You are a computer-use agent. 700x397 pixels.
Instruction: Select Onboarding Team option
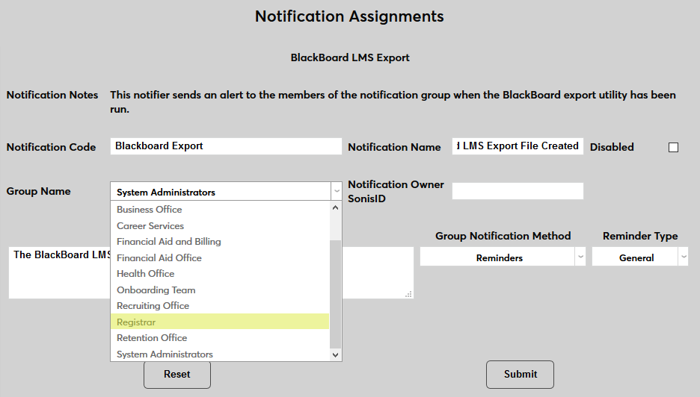[x=220, y=290]
